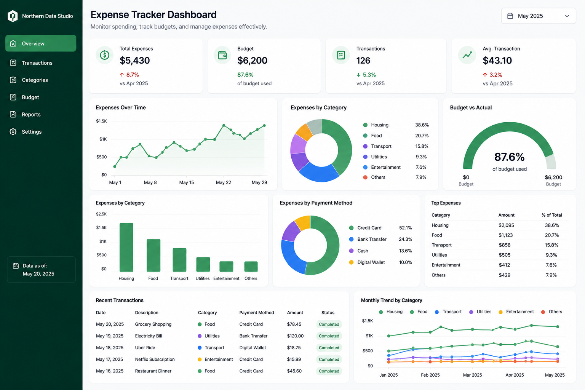Go to the Overview menu item

click(x=41, y=43)
